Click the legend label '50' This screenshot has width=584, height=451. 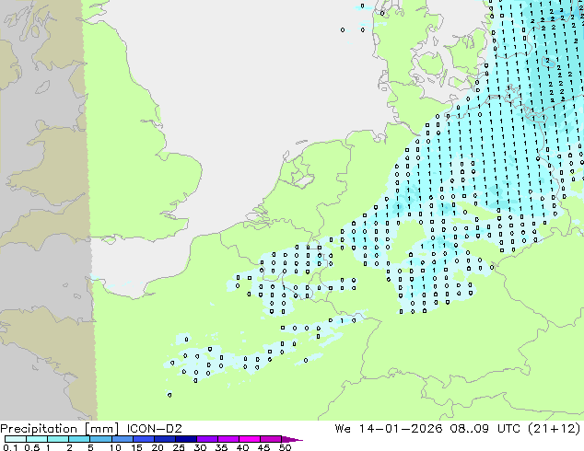286,447
